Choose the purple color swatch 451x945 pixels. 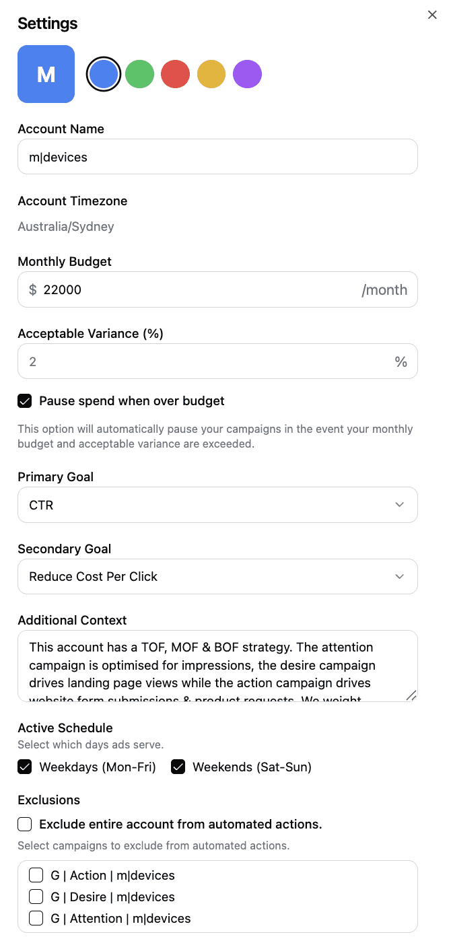247,74
